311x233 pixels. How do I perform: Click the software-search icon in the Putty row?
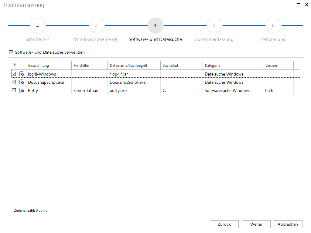22,90
